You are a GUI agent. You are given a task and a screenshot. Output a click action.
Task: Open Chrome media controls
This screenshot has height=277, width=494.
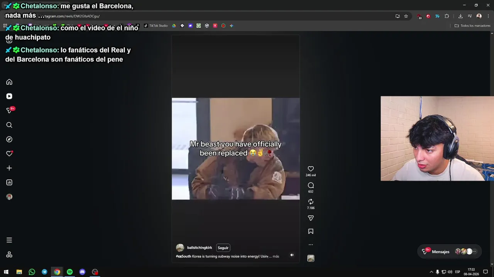pyautogui.click(x=470, y=16)
